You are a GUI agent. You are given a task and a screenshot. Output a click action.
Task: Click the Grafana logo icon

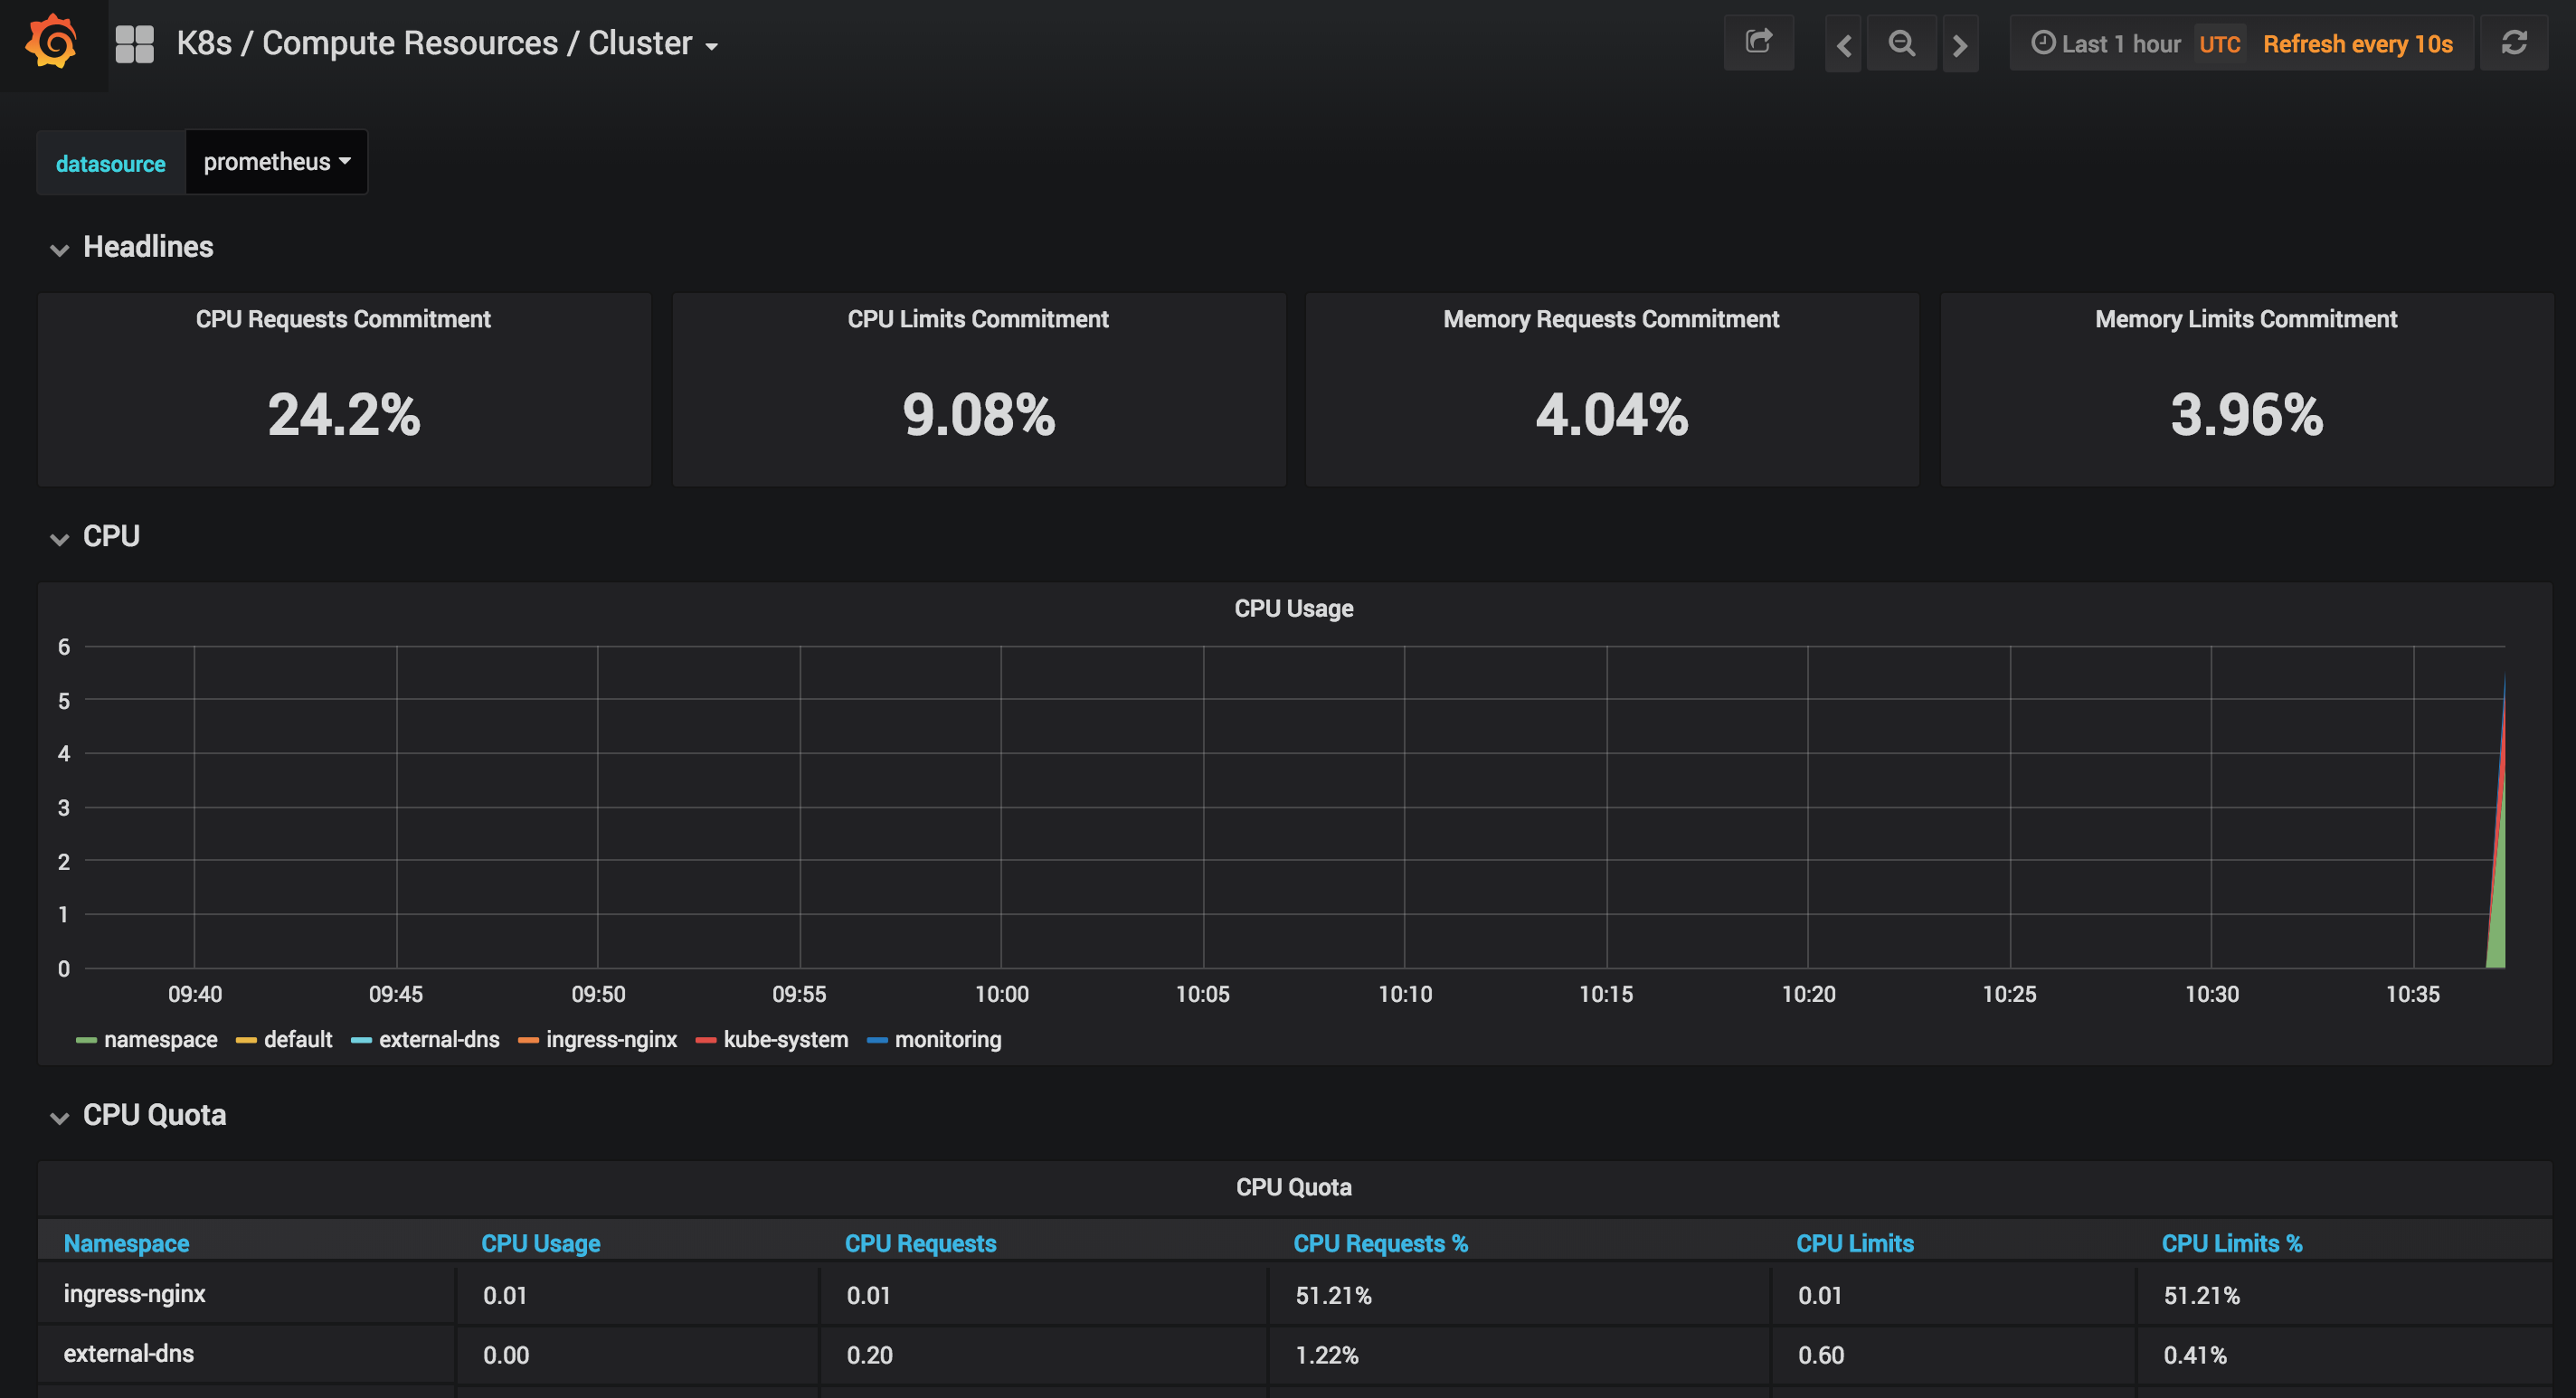click(51, 43)
